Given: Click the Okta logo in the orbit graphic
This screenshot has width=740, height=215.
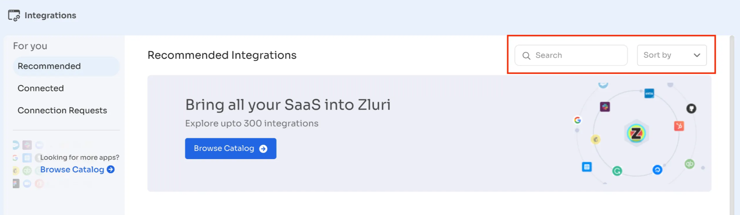Looking at the screenshot, I should 649,93.
